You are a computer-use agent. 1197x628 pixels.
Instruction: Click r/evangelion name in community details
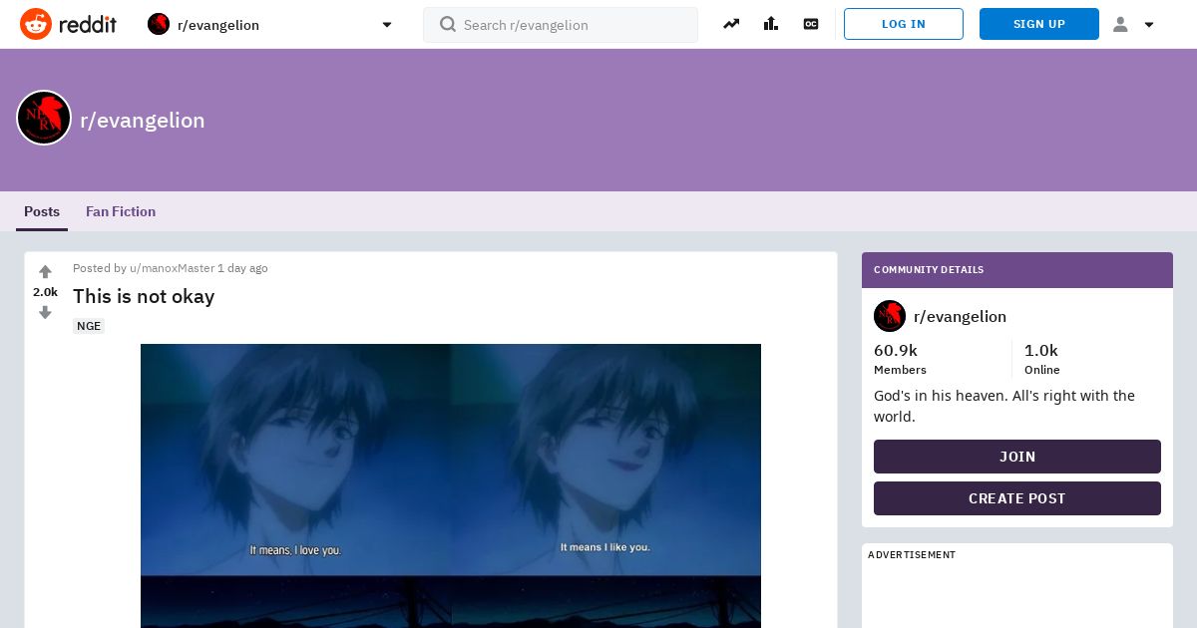pos(960,316)
